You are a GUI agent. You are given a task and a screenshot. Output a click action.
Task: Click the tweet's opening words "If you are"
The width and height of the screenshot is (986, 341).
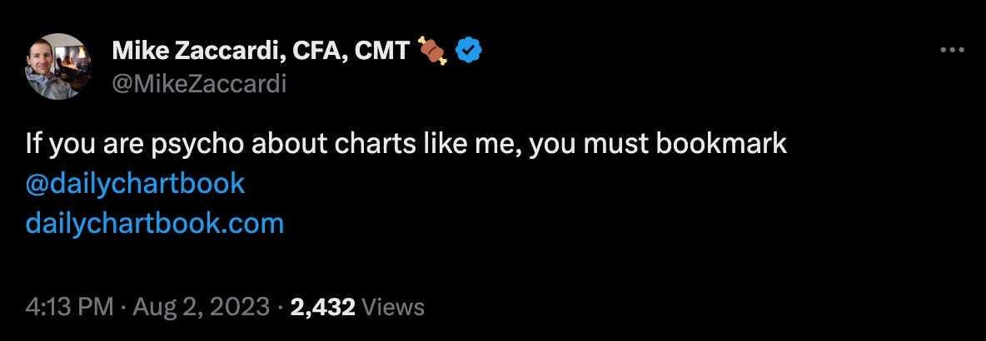73,144
